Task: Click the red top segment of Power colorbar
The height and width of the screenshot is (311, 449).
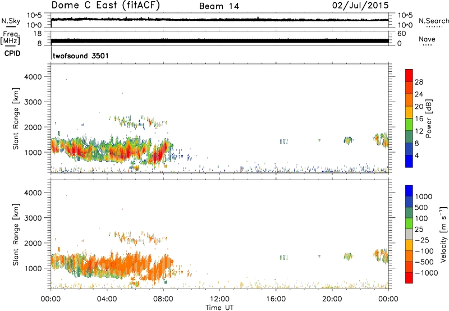Action: 409,75
